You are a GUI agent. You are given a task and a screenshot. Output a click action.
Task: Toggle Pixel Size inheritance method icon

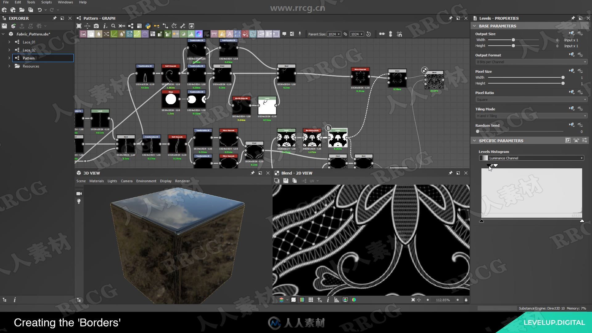point(572,71)
